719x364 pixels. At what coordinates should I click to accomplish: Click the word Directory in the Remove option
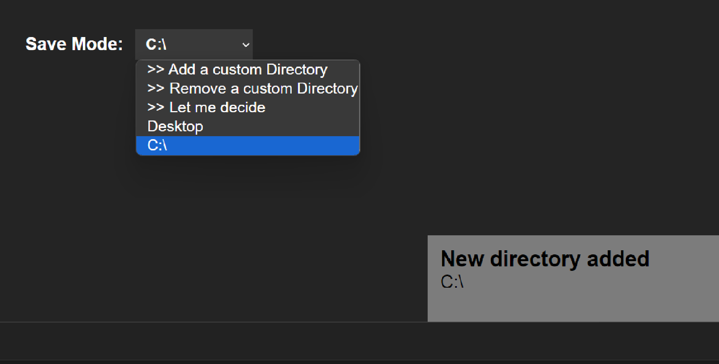[327, 89]
